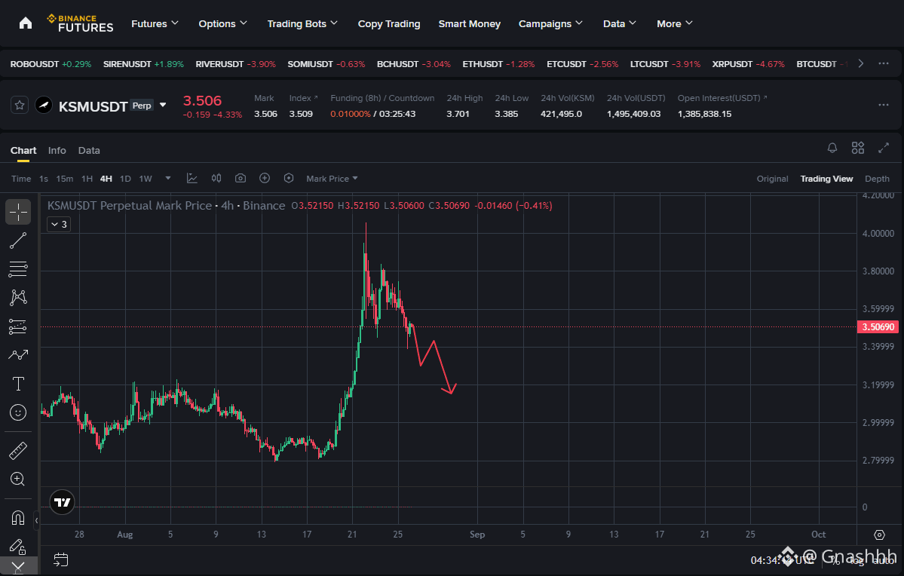Select Trading View chart mode
Image resolution: width=904 pixels, height=576 pixels.
[x=826, y=179]
